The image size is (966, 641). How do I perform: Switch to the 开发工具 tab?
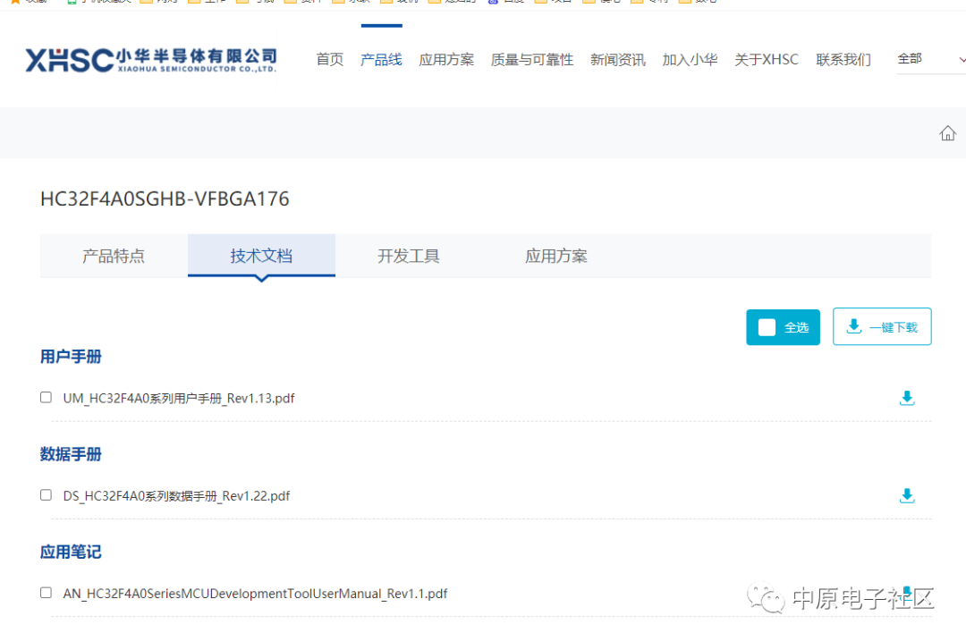pyautogui.click(x=409, y=256)
